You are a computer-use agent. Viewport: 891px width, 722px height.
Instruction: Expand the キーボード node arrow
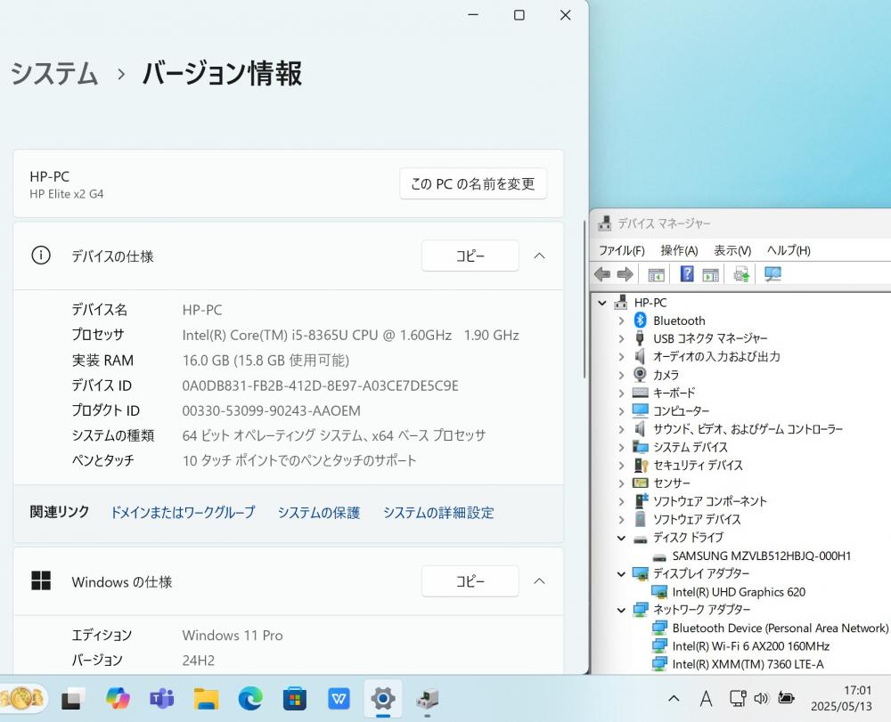pos(621,393)
